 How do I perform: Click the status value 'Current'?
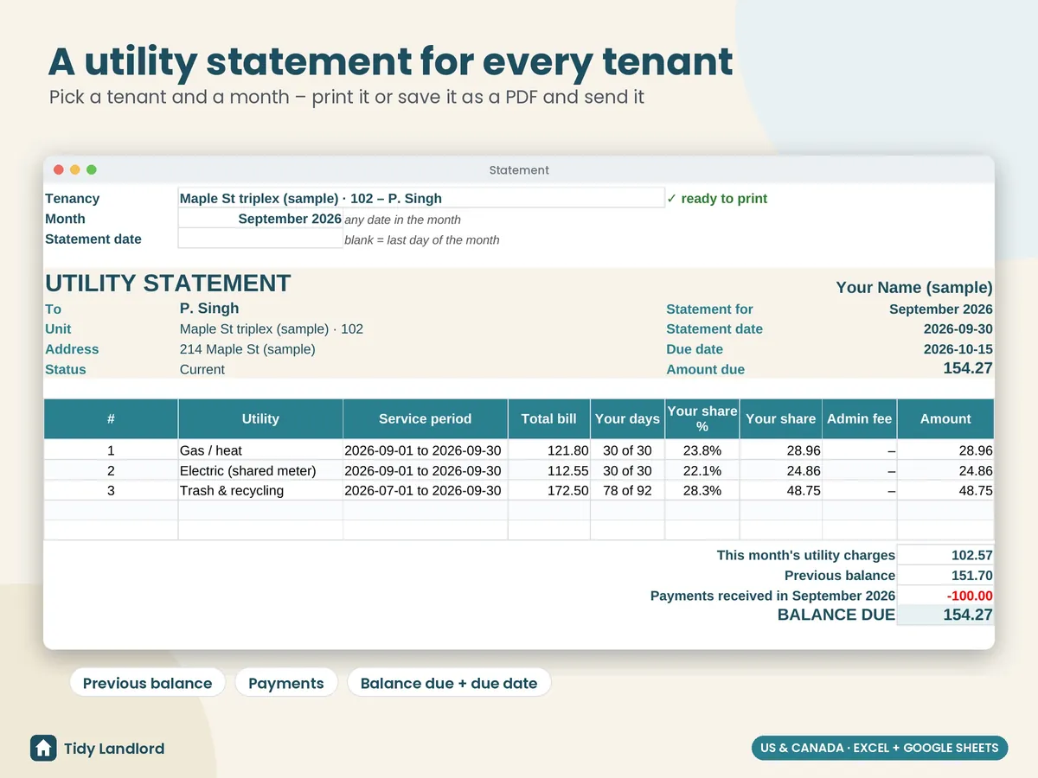click(x=202, y=369)
